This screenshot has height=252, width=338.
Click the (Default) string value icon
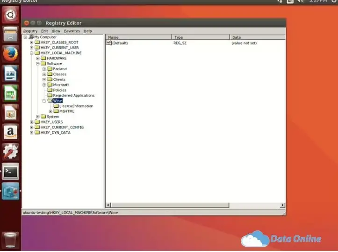click(x=109, y=43)
